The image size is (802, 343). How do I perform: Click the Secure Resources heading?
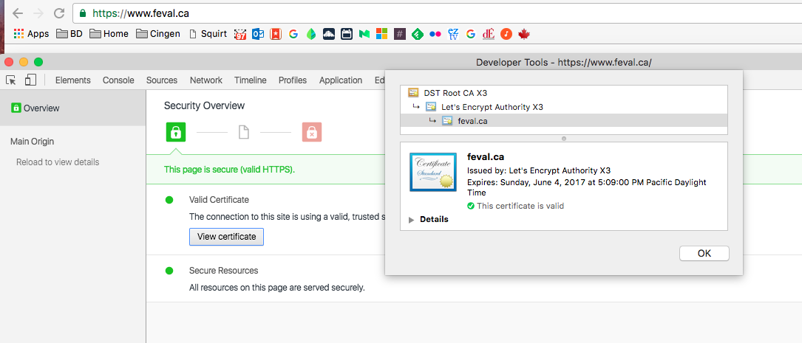point(223,271)
